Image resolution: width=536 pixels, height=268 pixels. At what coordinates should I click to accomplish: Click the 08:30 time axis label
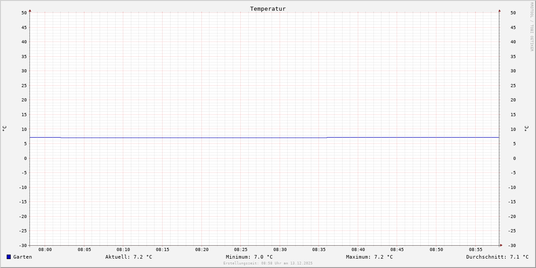coord(280,250)
